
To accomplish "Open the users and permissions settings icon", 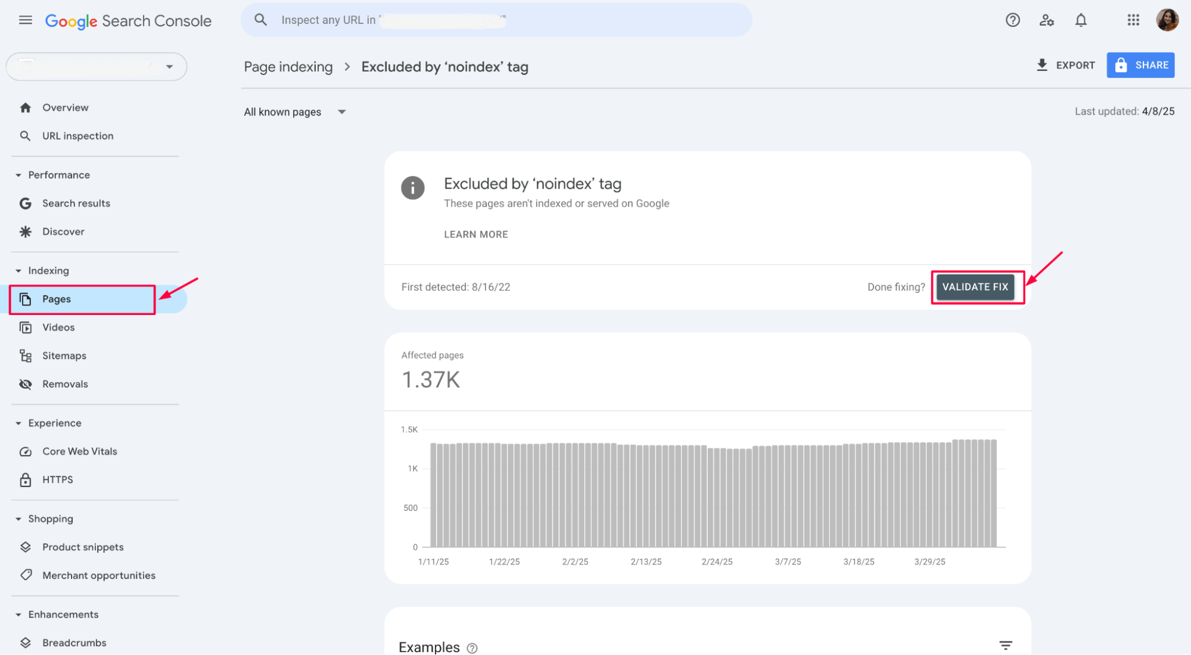I will (1046, 20).
